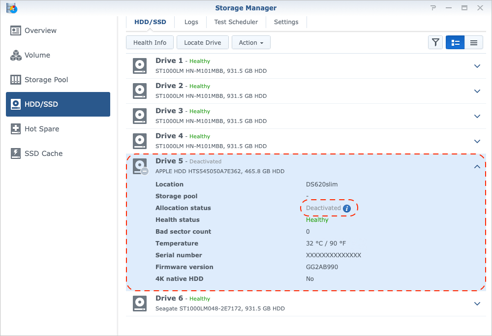Switch to the Test Scheduler tab
Screen dimensions: 492x336
pyautogui.click(x=236, y=22)
